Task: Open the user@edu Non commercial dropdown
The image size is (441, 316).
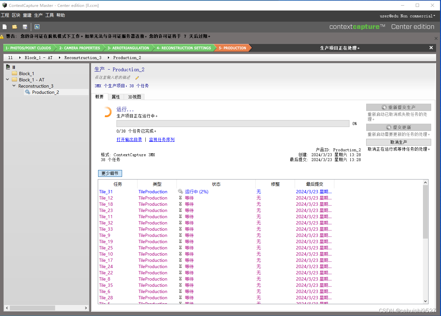Action: [x=408, y=16]
